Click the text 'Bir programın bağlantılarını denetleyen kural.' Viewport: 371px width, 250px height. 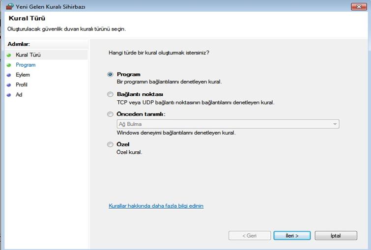pyautogui.click(x=169, y=82)
